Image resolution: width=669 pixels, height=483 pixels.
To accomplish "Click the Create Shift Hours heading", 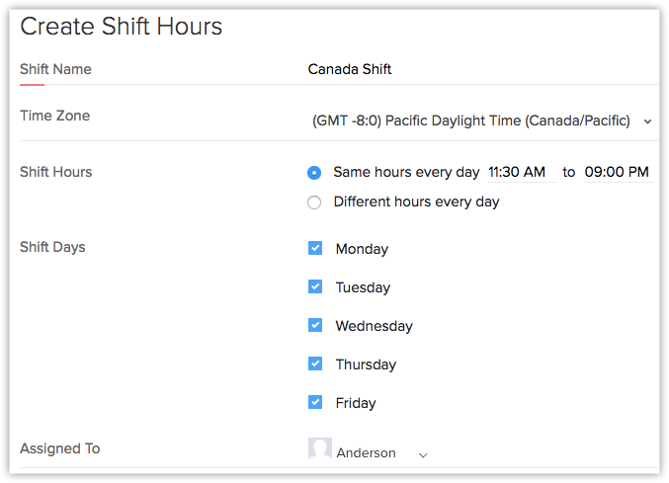I will coord(122,27).
